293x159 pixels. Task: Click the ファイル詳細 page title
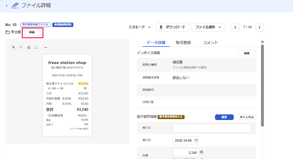(36, 5)
